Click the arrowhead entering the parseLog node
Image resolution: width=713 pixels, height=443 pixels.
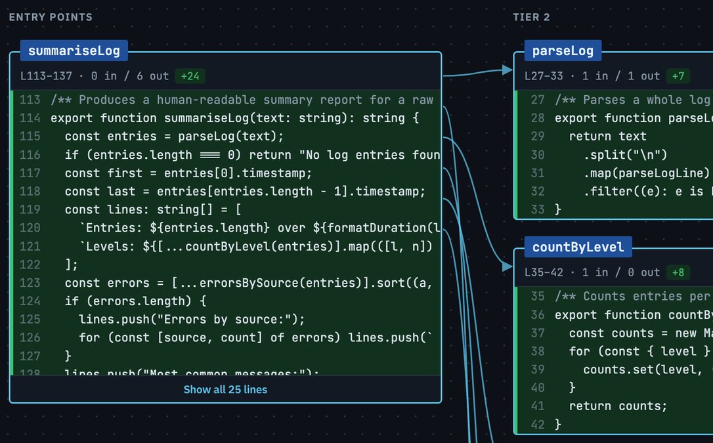click(x=507, y=70)
